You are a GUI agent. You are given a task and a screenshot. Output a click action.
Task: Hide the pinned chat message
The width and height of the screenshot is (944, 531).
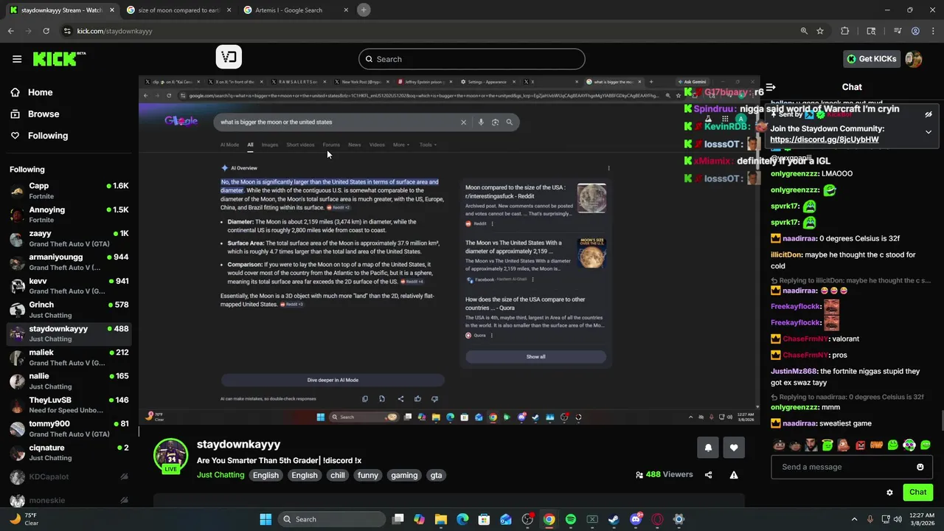929,114
